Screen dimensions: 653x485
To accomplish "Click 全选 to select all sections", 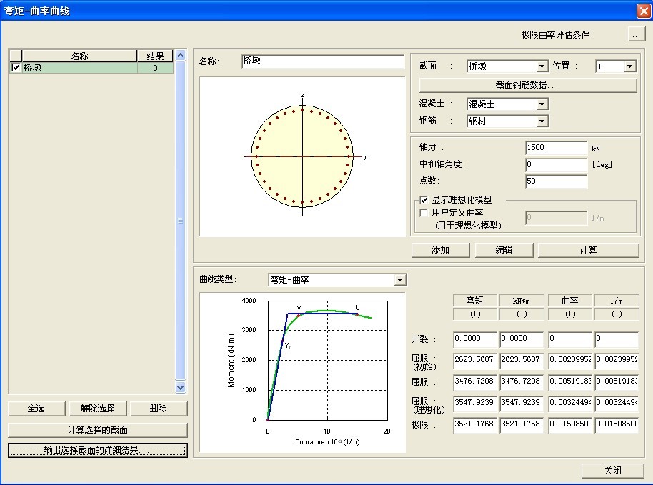I will coord(36,409).
